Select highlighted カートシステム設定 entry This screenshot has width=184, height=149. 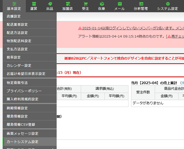coord(30,142)
